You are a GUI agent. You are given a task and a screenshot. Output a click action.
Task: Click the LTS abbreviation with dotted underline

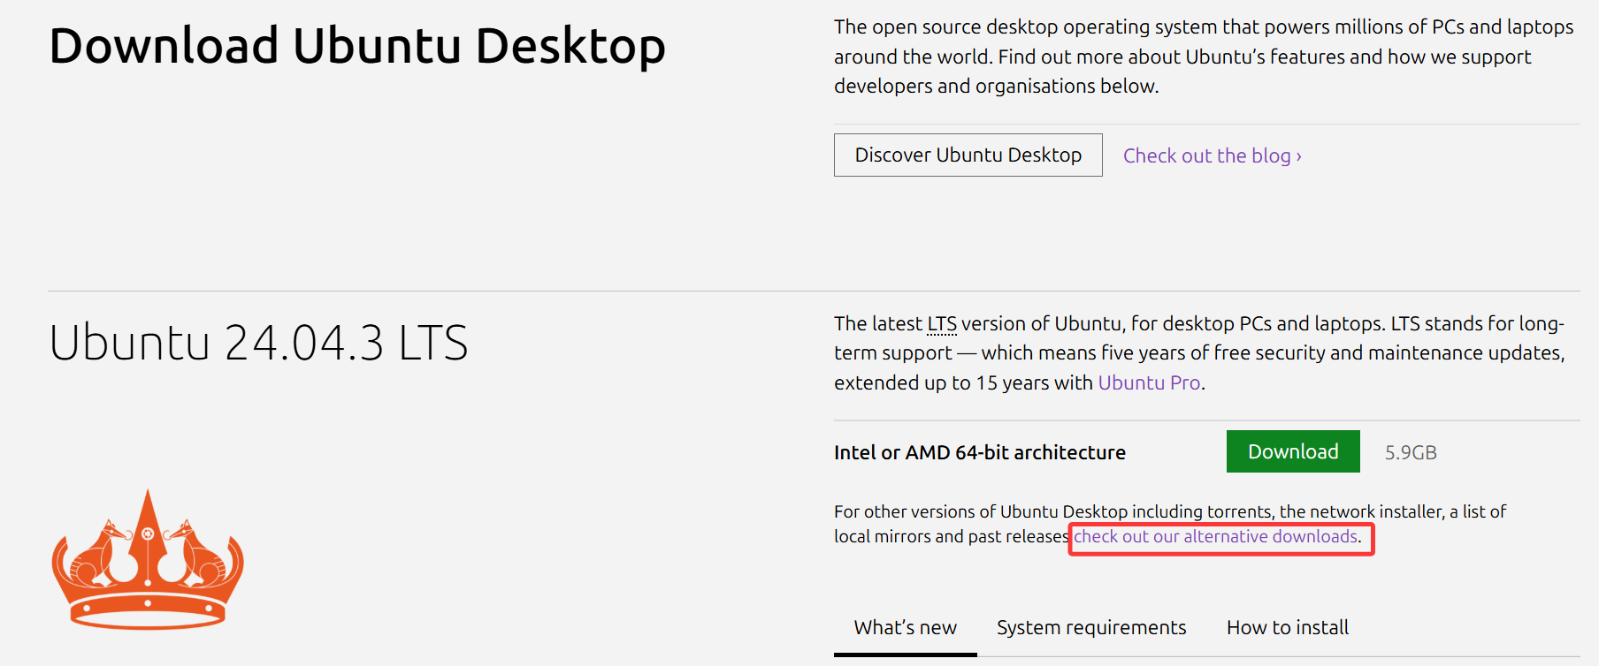click(x=942, y=324)
